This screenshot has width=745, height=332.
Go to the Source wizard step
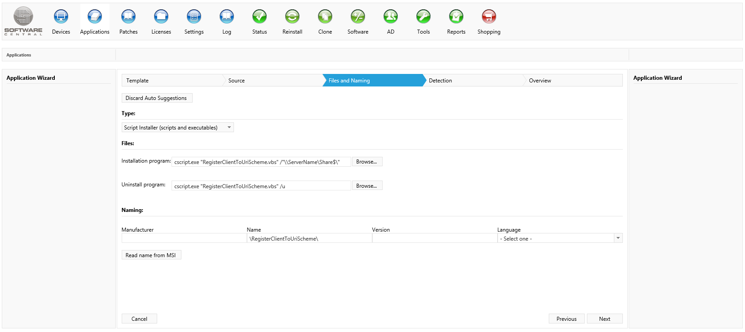point(272,81)
